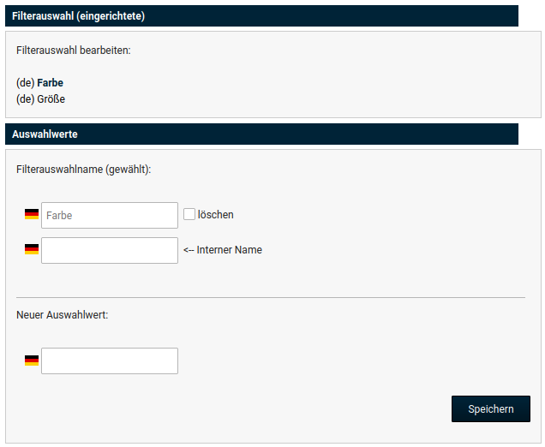Focus the Farbe filter name input

[x=110, y=215]
